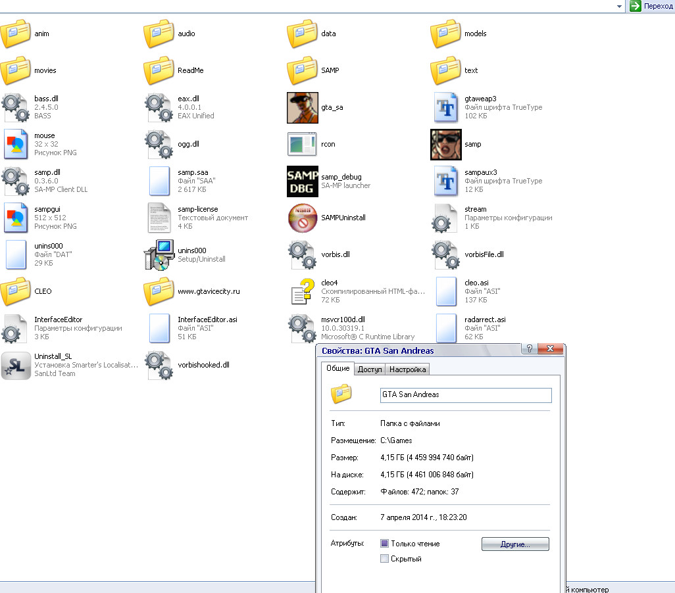The image size is (675, 593).
Task: Select the unins000 DAT file icon
Action: (x=16, y=255)
